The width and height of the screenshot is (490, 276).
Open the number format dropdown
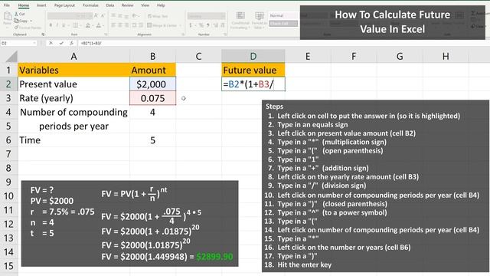223,16
